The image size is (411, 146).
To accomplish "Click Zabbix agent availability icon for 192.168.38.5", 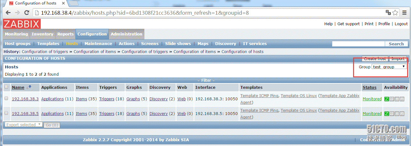I will click(x=386, y=114).
